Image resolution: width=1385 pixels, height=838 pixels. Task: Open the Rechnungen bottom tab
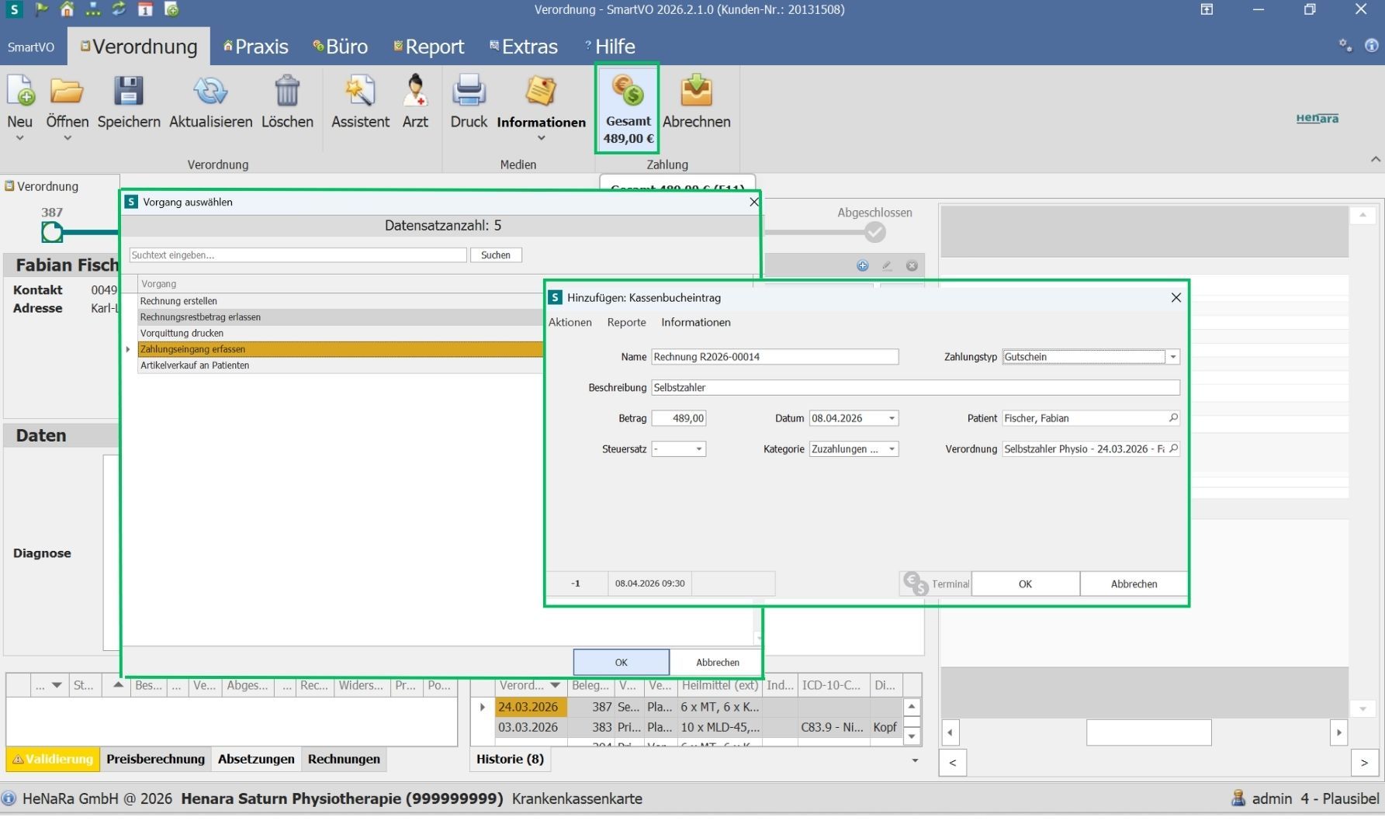point(344,759)
